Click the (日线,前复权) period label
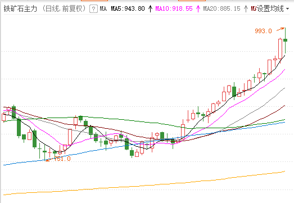The width and height of the screenshot is (294, 203). click(64, 8)
